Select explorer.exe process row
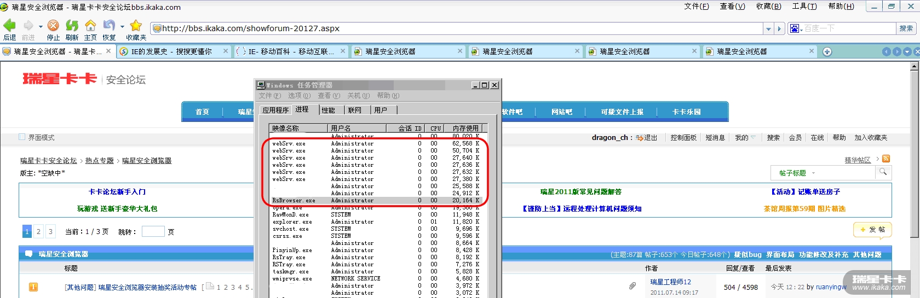This screenshot has width=920, height=298. tap(375, 221)
